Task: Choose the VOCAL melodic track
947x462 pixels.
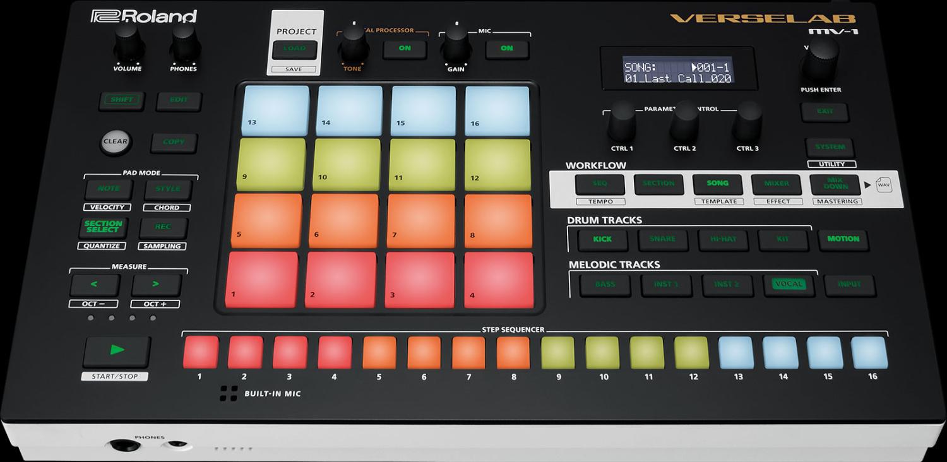Action: 788,284
